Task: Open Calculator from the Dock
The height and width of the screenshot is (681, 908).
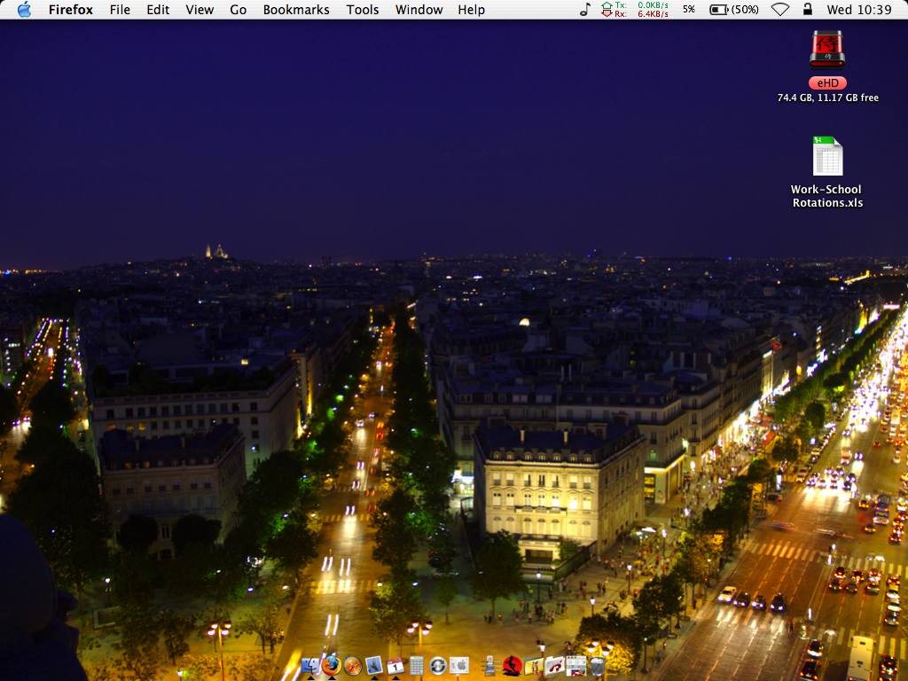Action: (x=416, y=666)
